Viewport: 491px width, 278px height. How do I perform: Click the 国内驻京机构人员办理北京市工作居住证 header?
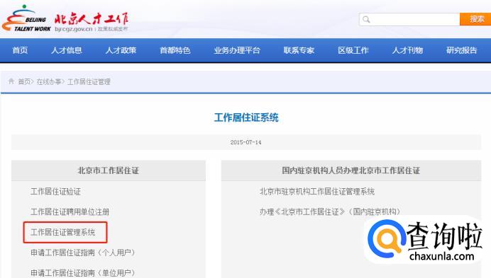(x=351, y=170)
